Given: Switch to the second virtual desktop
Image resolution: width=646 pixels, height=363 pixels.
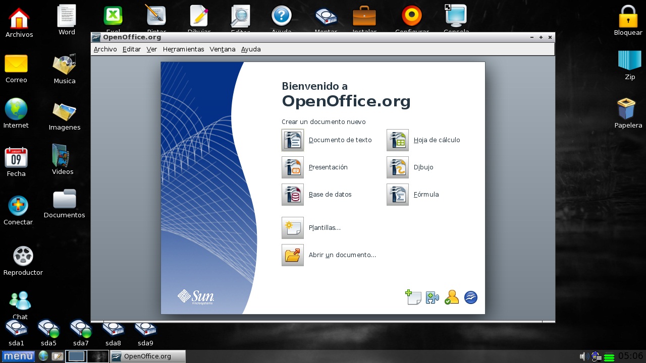Looking at the screenshot, I should tap(98, 356).
